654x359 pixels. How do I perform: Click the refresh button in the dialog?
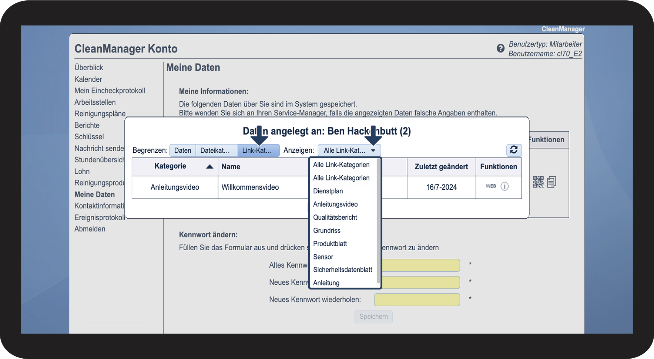click(x=514, y=150)
